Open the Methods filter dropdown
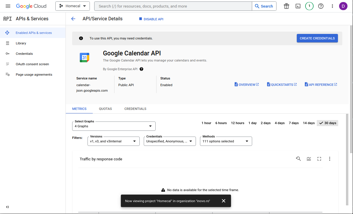353x214 pixels. 226,141
